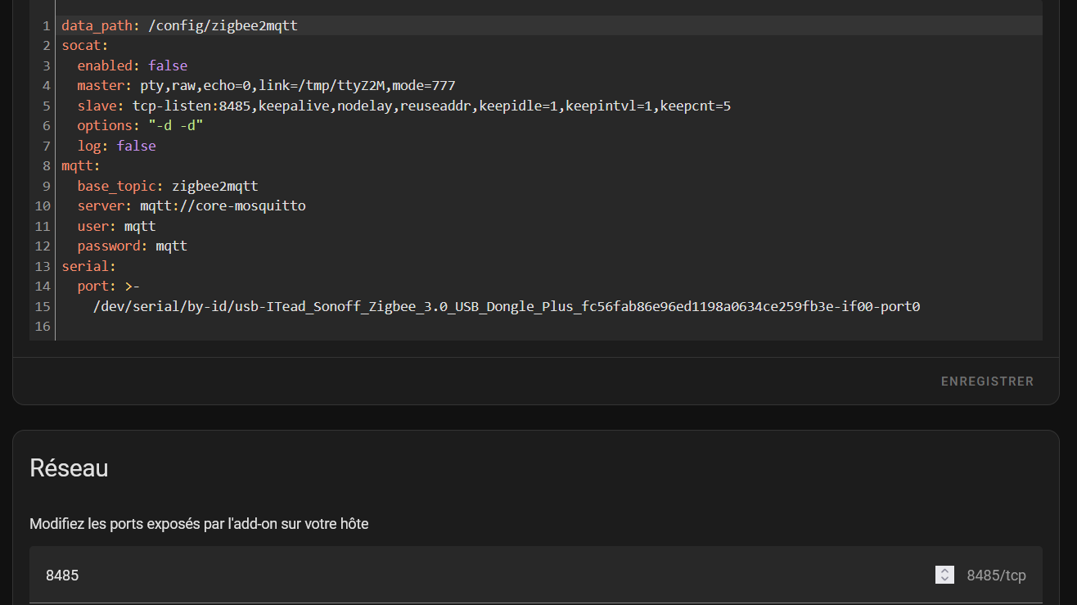1077x605 pixels.
Task: Click the Réseau section heading
Action: coord(69,468)
